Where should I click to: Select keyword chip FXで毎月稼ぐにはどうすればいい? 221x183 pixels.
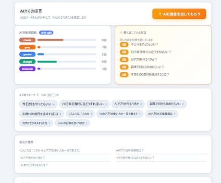(x=84, y=104)
